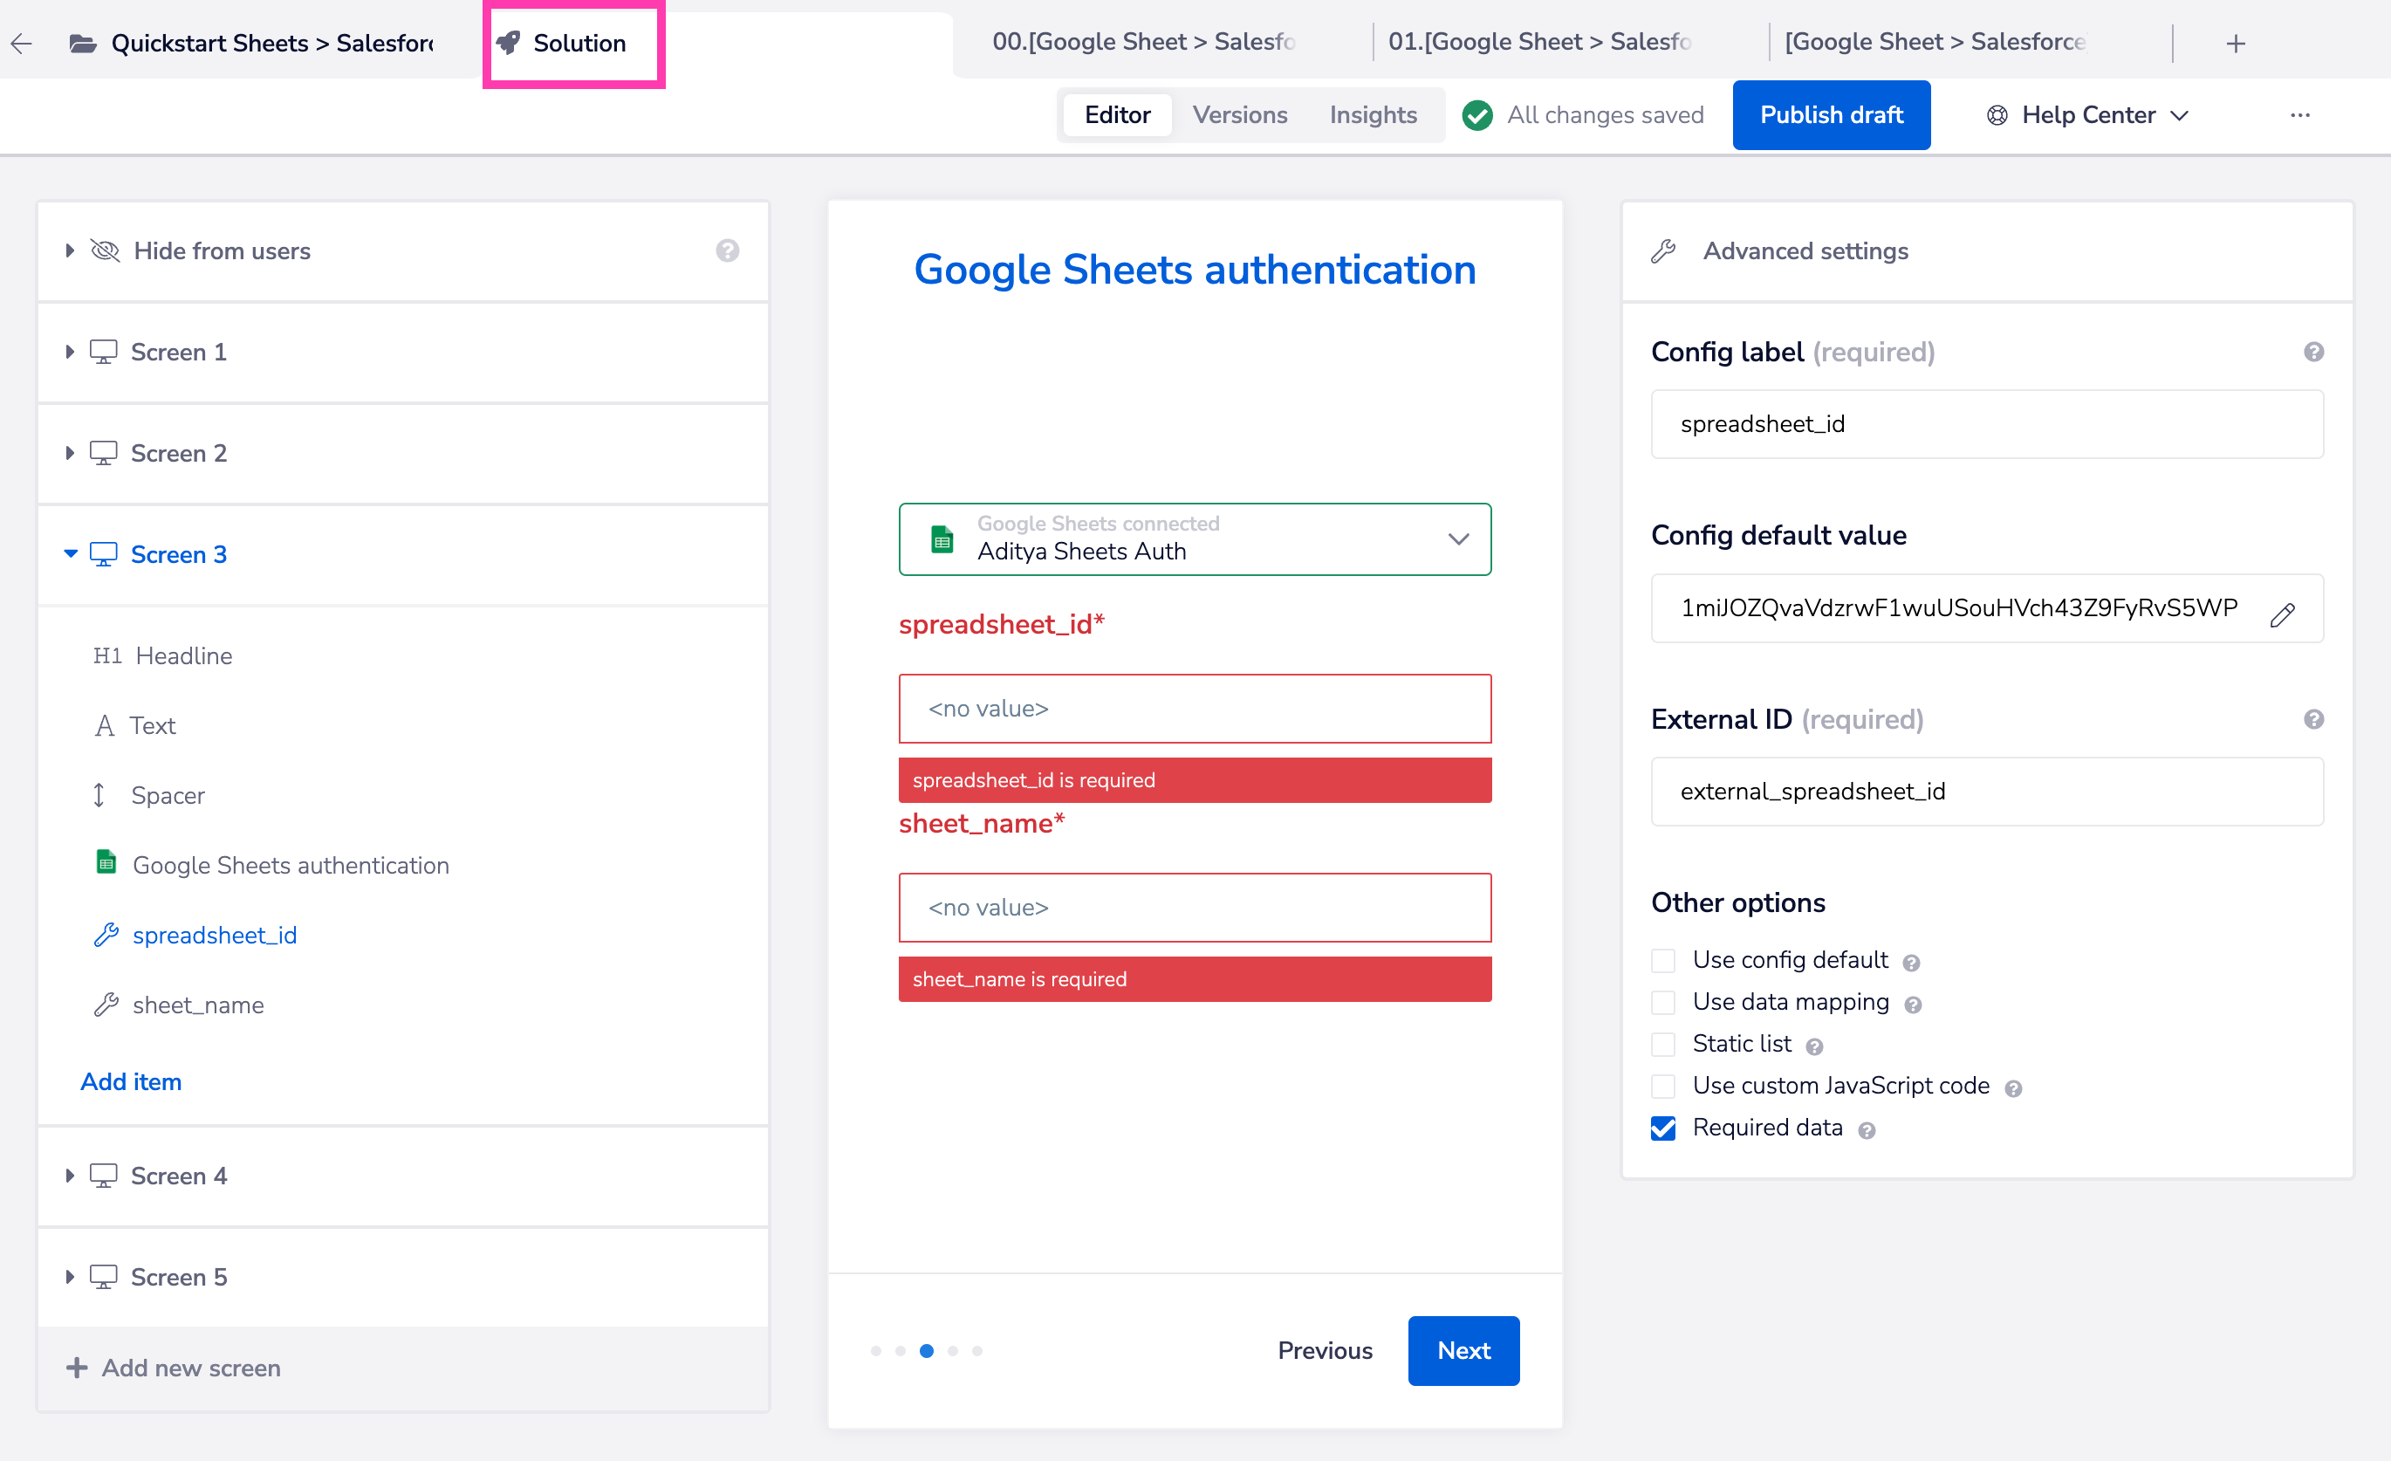Screen dimensions: 2391x1461
Task: Open the Aditya Sheets Auth dropdown
Action: (x=1195, y=538)
